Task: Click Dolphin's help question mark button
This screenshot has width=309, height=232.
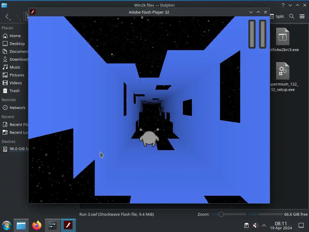Action: click(283, 5)
